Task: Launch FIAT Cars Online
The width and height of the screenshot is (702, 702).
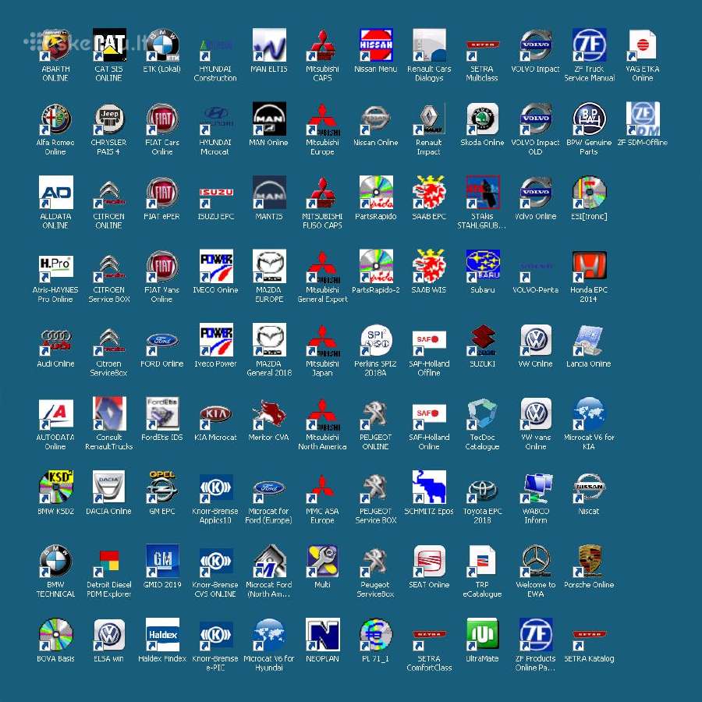Action: pos(162,119)
